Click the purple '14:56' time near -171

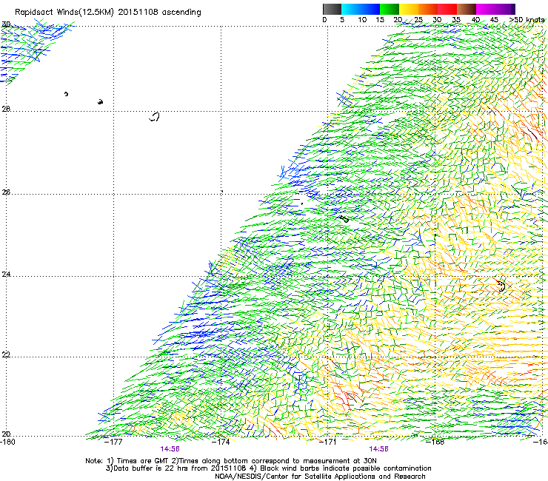pos(378,449)
